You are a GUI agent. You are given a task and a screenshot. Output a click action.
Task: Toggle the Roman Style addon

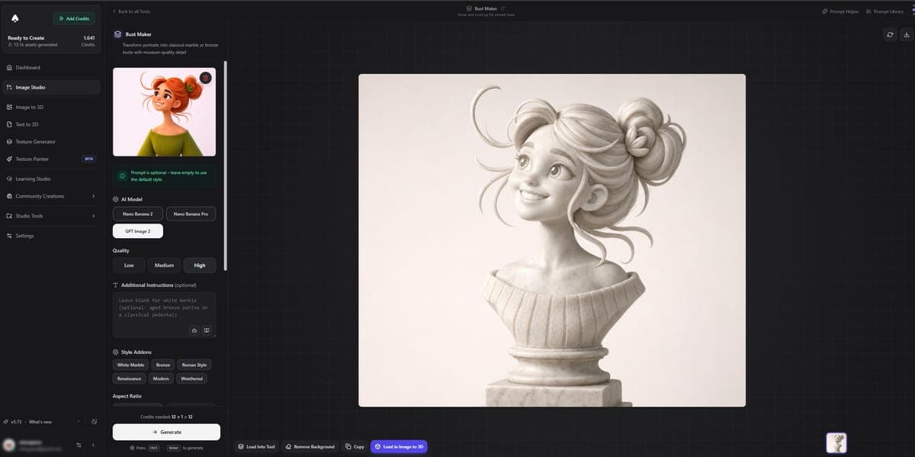[194, 365]
